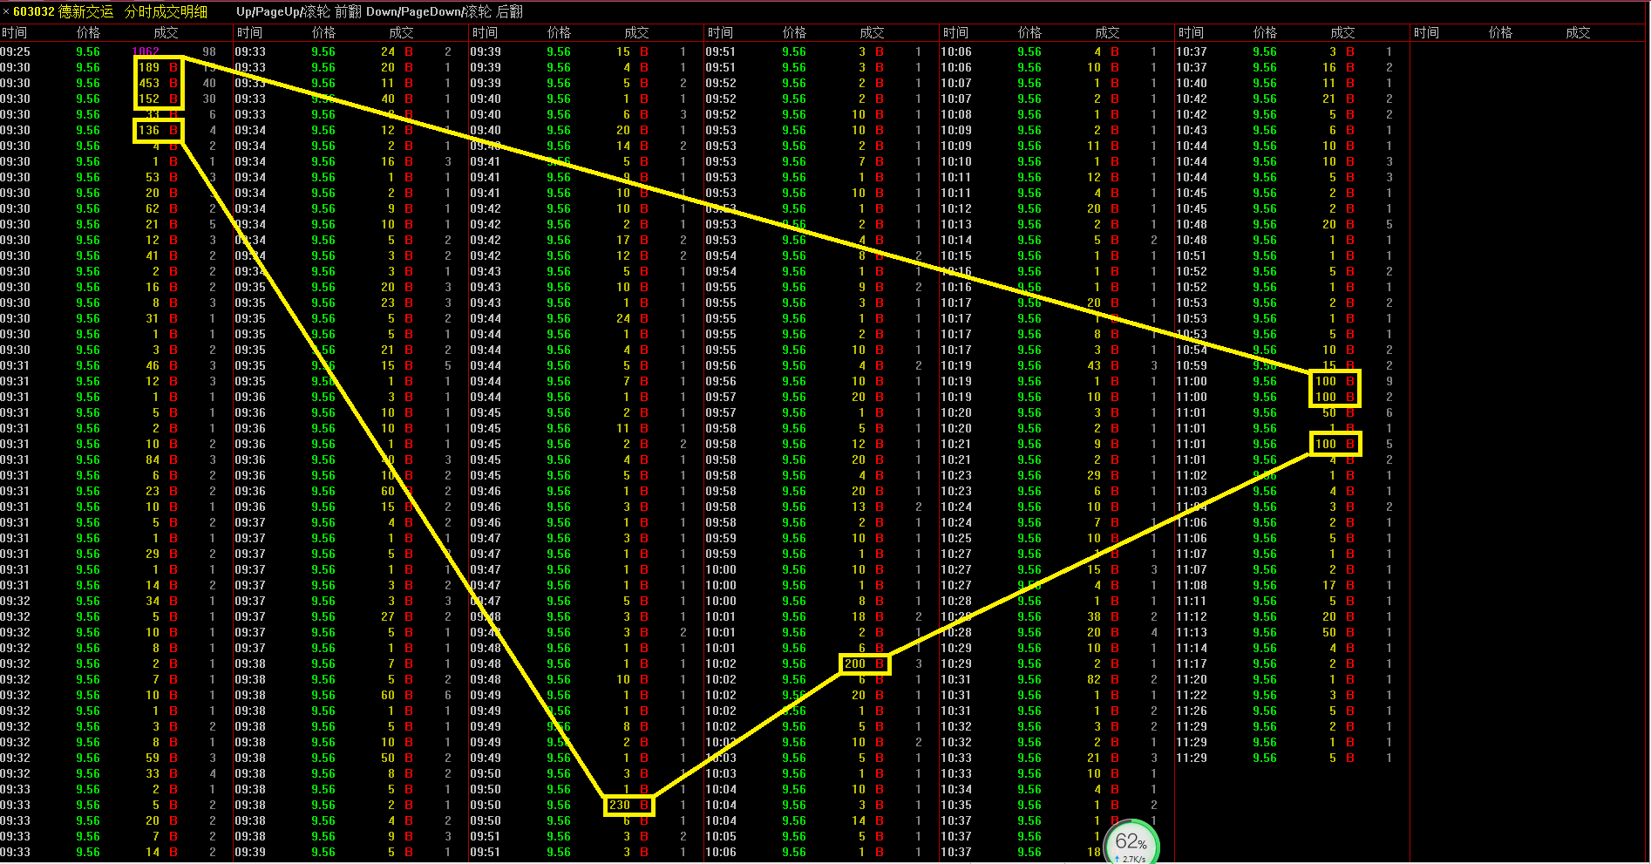This screenshot has height=864, width=1651.
Task: Click the 453 volume at 09:30
Action: click(149, 83)
